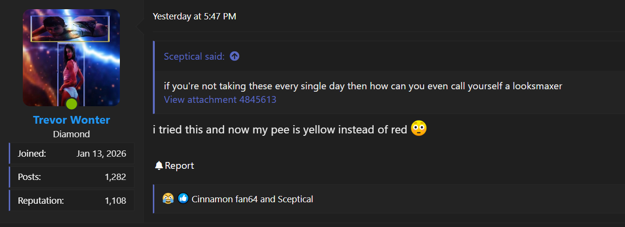Click the "Yesterday at 5:47 PM" timestamp

click(x=194, y=16)
